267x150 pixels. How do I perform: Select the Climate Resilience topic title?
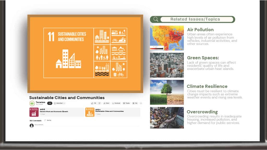tap(207, 86)
